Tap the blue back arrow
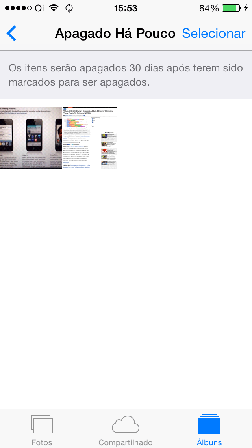252x448 pixels. [11, 34]
